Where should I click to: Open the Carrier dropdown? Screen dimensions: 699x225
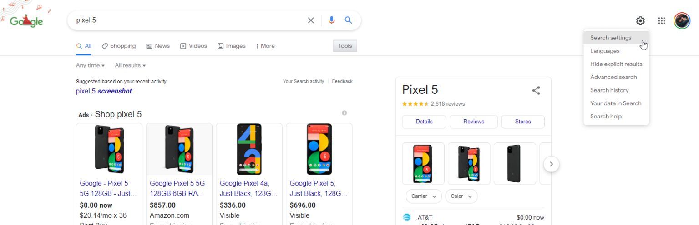tap(423, 196)
